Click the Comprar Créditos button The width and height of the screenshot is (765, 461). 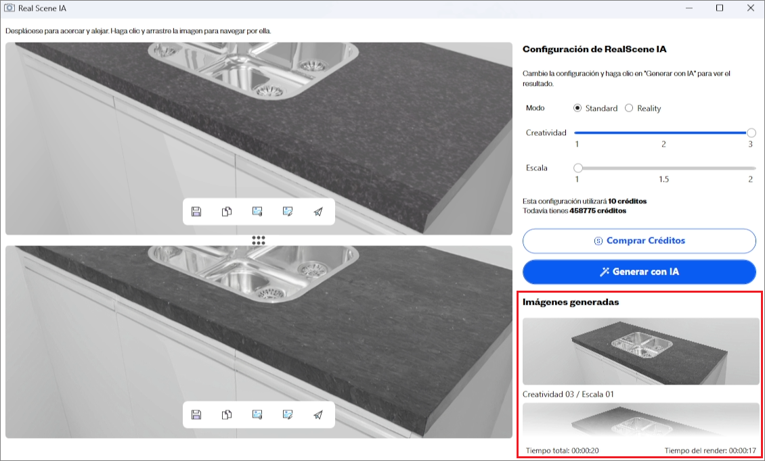coord(639,241)
